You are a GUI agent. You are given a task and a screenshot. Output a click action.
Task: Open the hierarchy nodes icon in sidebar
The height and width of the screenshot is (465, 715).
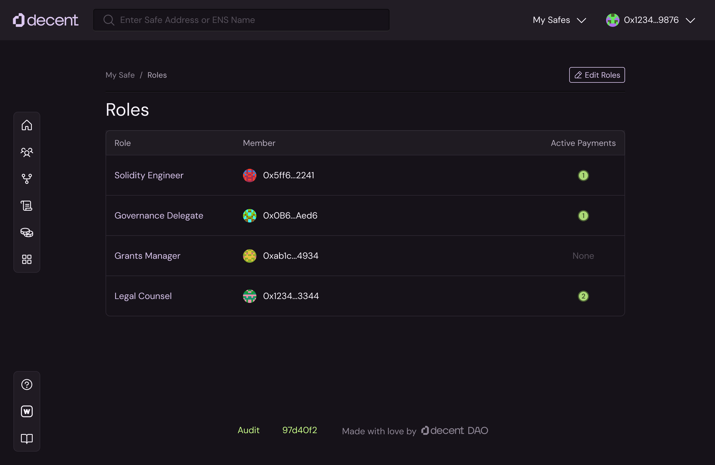[27, 179]
